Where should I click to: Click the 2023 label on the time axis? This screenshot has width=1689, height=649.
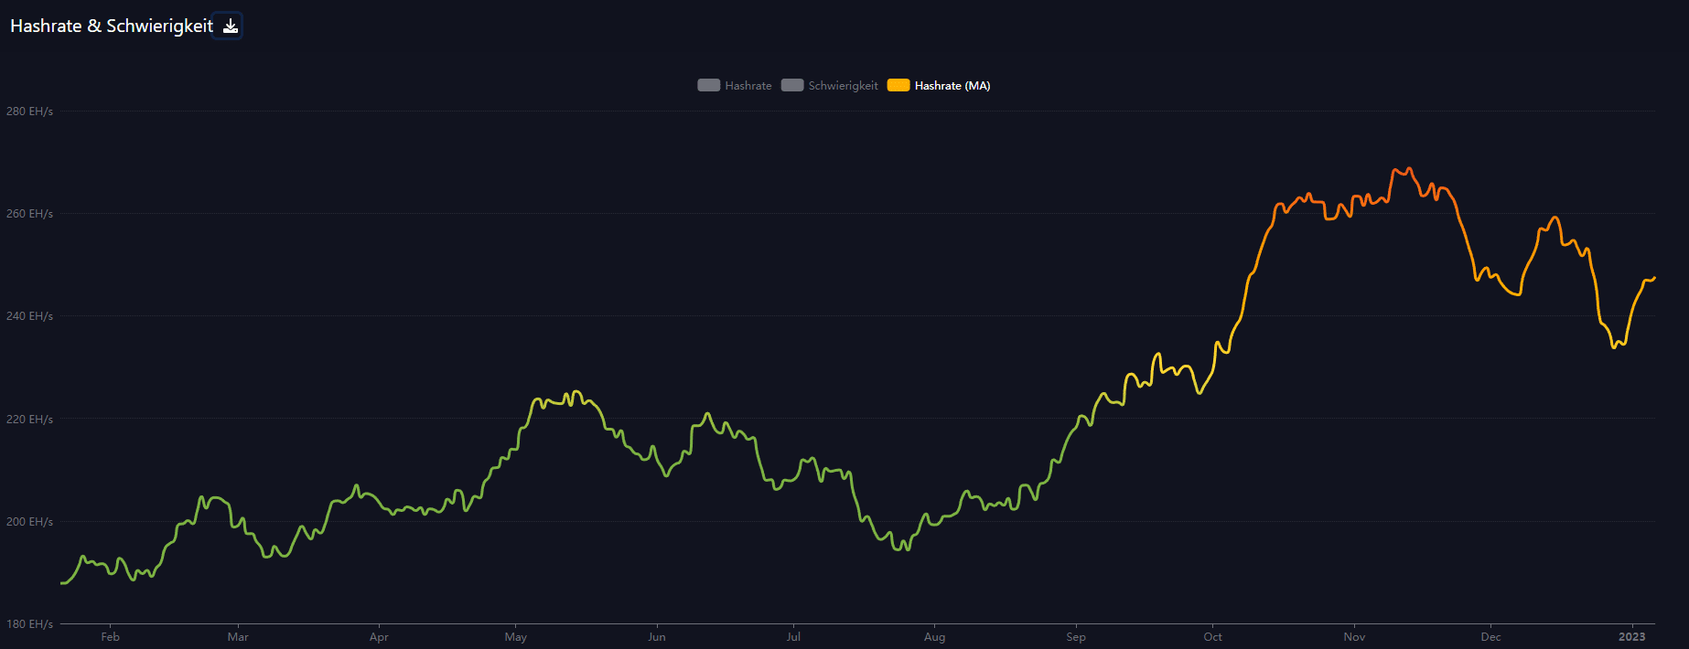point(1631,637)
